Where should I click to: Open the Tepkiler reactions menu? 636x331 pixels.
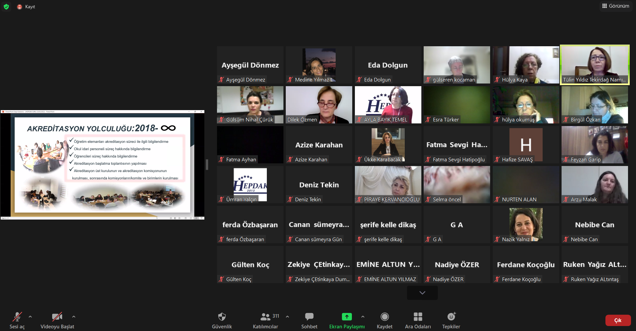click(451, 317)
